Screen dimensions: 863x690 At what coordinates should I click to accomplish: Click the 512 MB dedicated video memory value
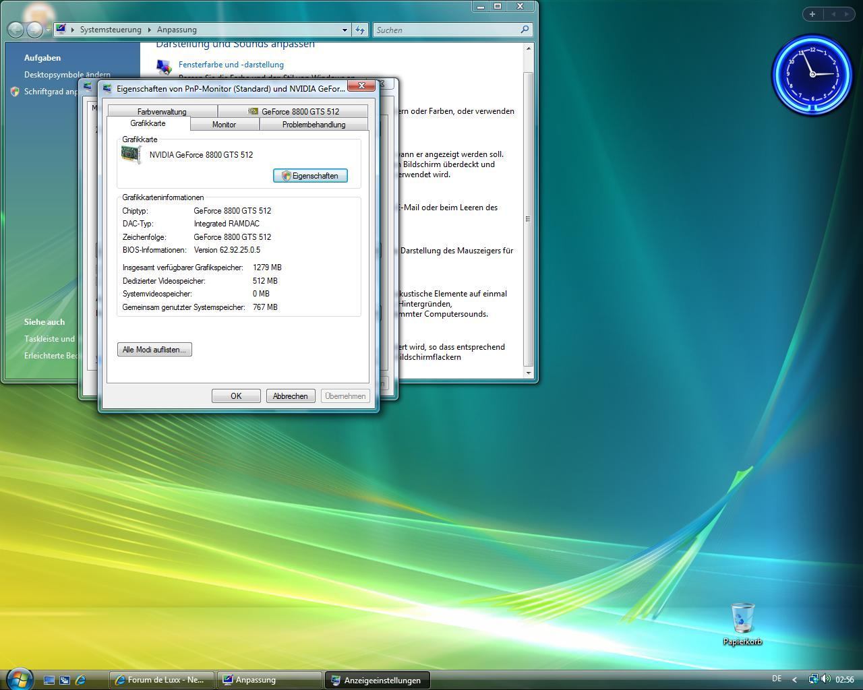[x=265, y=281]
